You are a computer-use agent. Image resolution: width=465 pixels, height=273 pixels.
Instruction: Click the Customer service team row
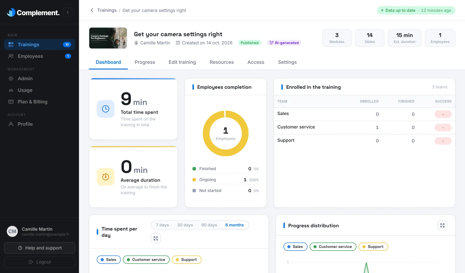coord(364,127)
